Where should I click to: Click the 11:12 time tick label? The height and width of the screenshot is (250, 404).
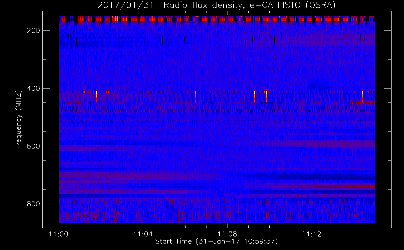[312, 234]
